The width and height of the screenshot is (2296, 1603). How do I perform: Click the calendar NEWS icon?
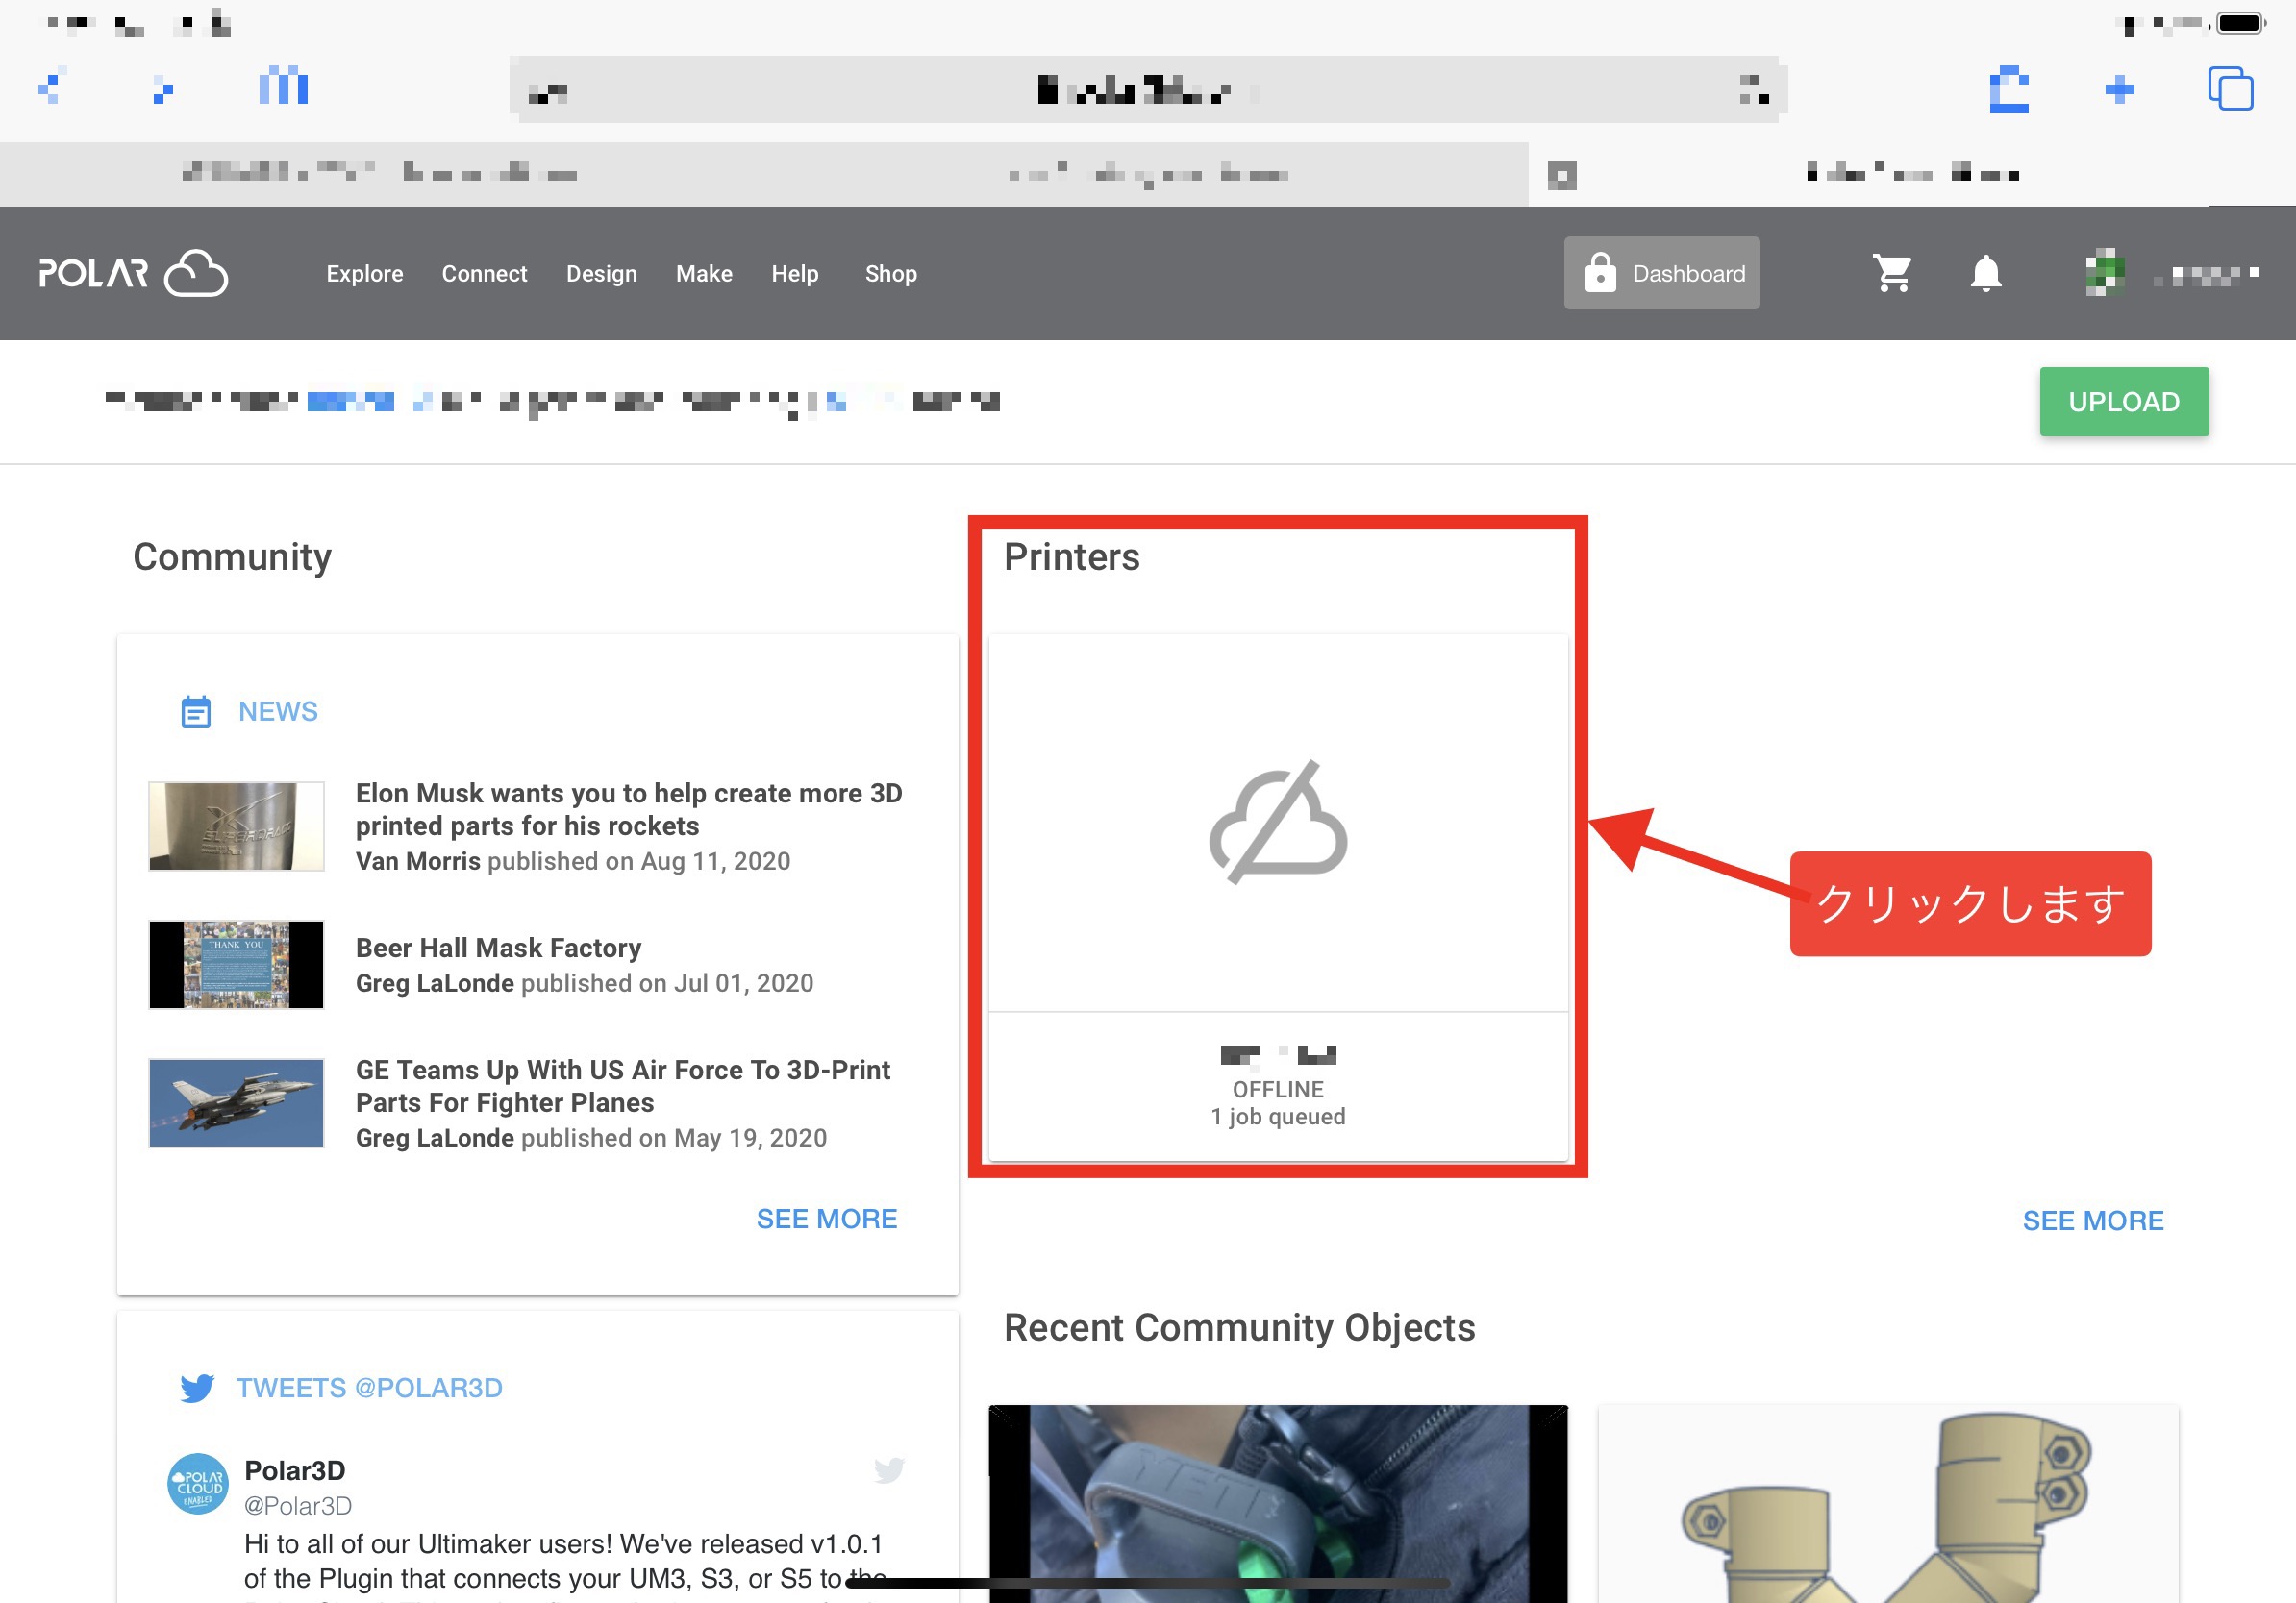[x=195, y=710]
